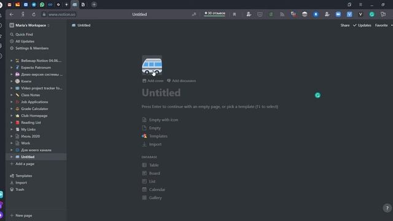
Task: Open the browser hamburger menu
Action: [x=360, y=4]
